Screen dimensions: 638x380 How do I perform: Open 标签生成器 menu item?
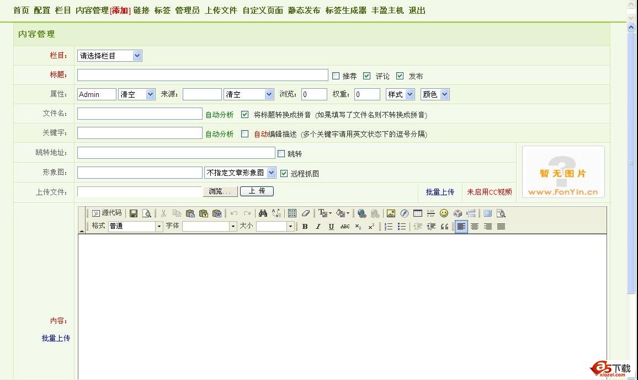(346, 10)
